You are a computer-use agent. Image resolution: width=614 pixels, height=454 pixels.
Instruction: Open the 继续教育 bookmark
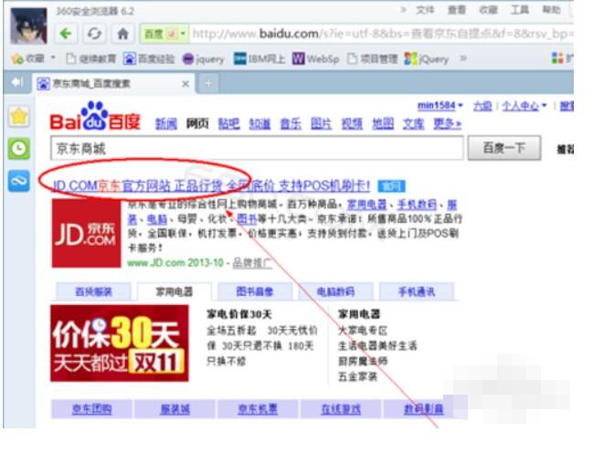(x=90, y=58)
